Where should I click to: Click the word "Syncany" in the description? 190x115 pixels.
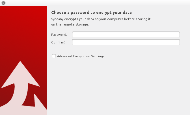[58, 19]
